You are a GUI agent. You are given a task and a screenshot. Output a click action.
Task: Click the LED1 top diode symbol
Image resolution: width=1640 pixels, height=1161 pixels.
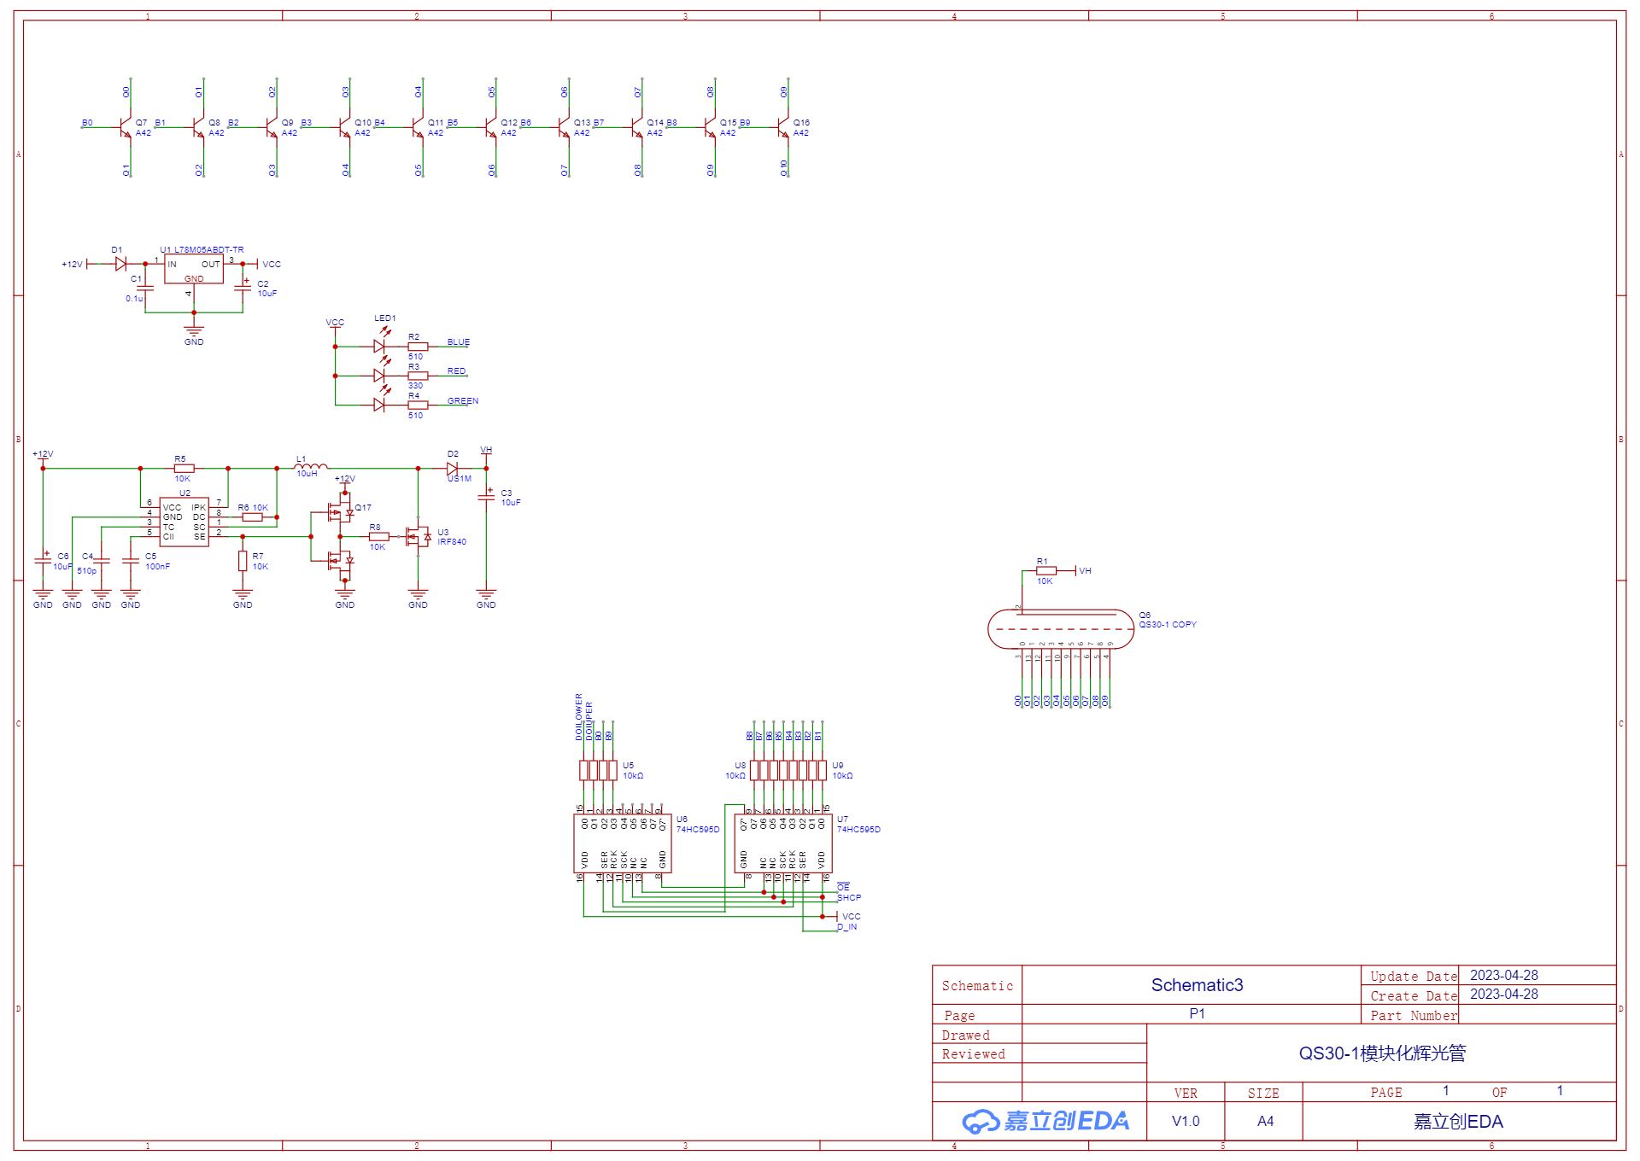(379, 346)
